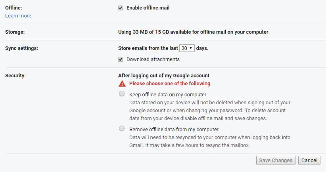This screenshot has width=326, height=172.
Task: Click the "Please choose one of the following" warning
Action: click(x=170, y=84)
